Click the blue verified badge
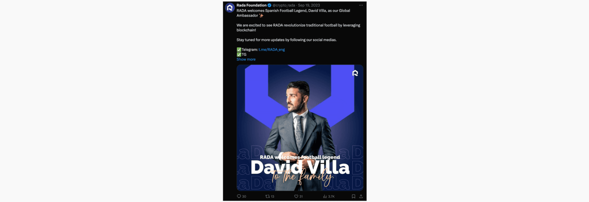 pyautogui.click(x=269, y=5)
